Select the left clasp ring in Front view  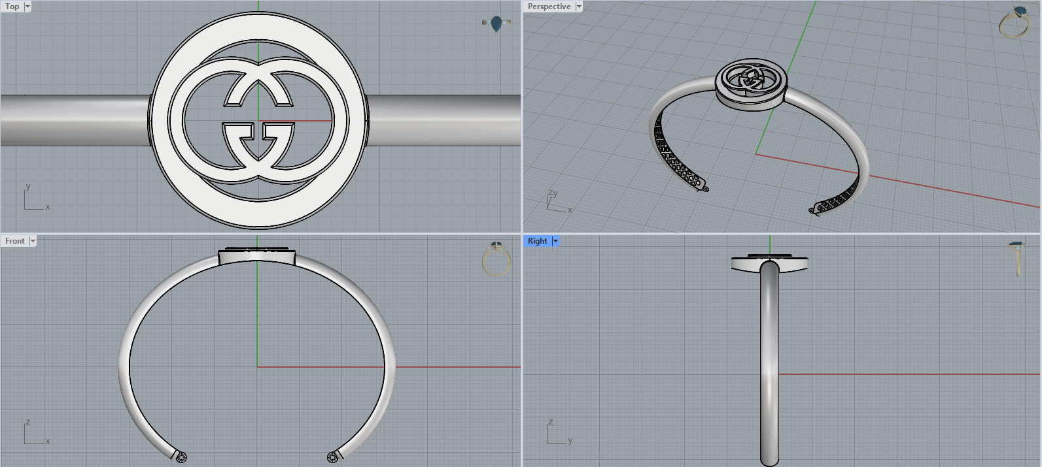coord(182,457)
